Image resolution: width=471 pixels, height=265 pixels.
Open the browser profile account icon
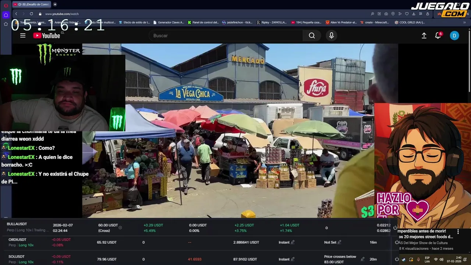(428, 14)
